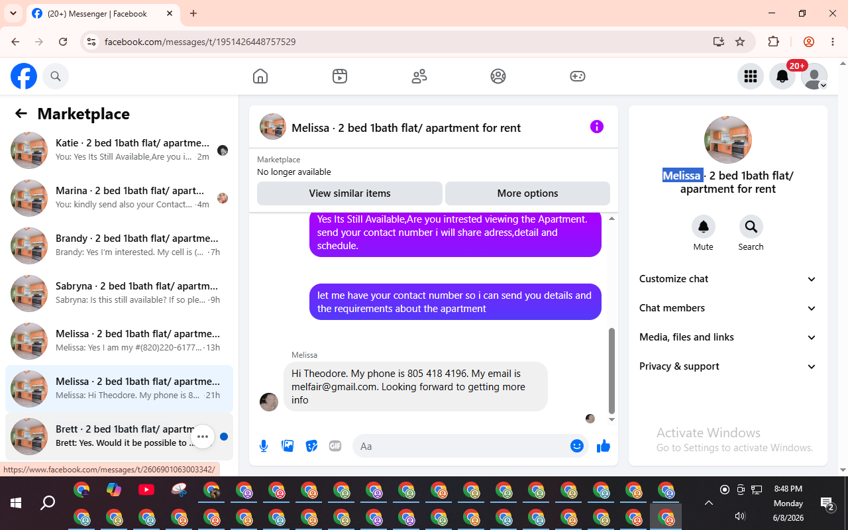Select Melissa's conversation starting 'Hi Theodore'
This screenshot has height=530, width=848.
click(119, 389)
